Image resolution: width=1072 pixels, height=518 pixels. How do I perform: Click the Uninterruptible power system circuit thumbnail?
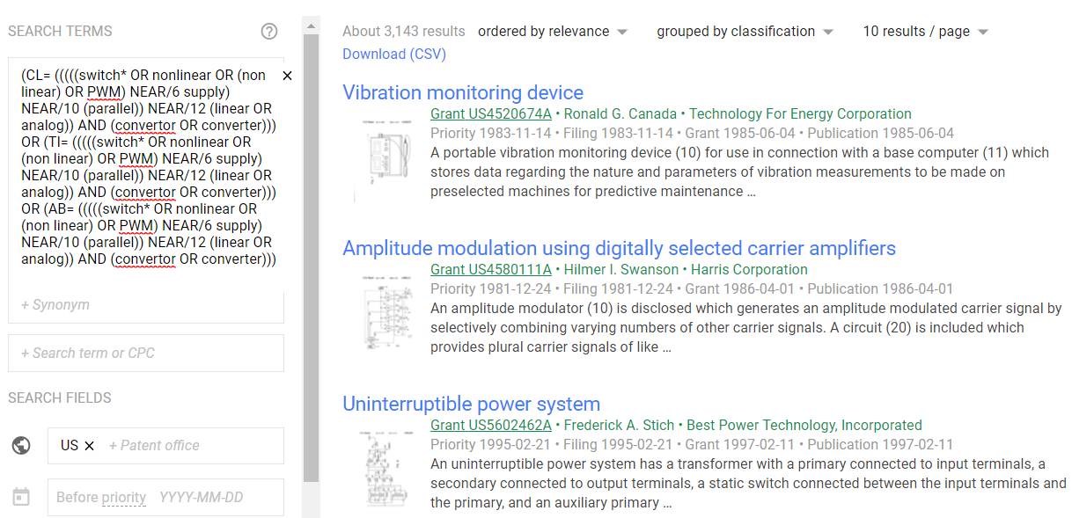tap(387, 468)
